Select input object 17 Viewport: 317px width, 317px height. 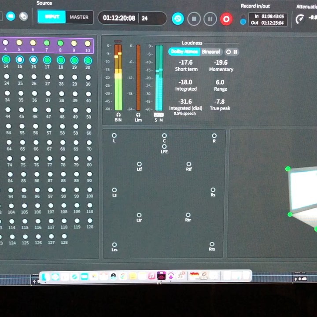click(47, 60)
